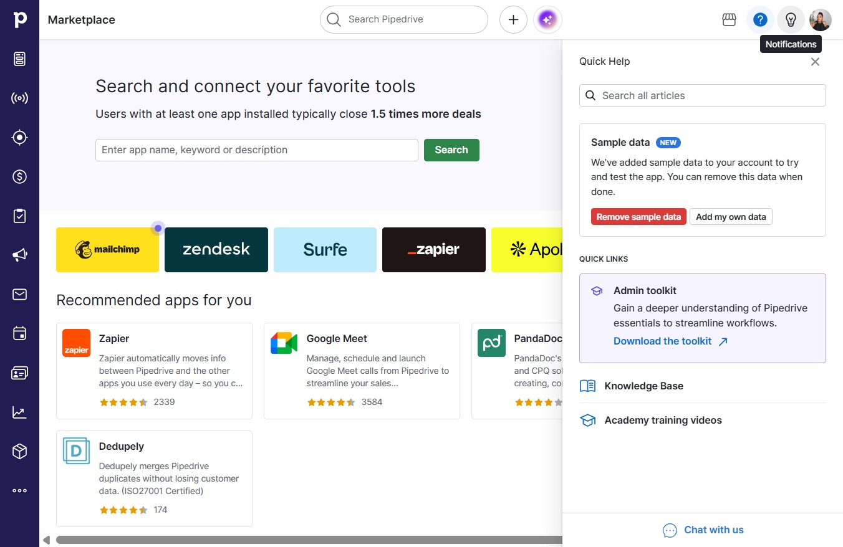Click the Search all articles field
This screenshot has height=547, width=843.
(x=703, y=95)
